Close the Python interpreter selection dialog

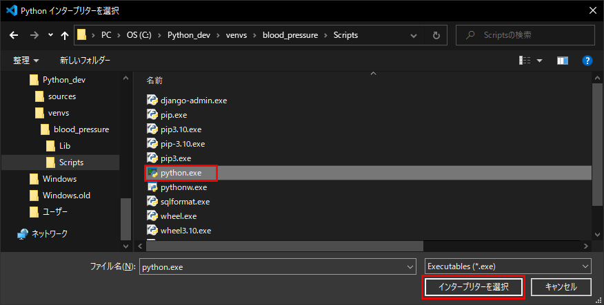click(x=593, y=10)
